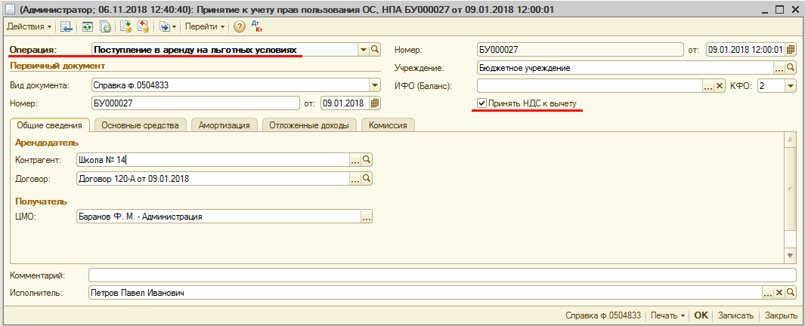Post the document with the green arrow icon

point(125,26)
